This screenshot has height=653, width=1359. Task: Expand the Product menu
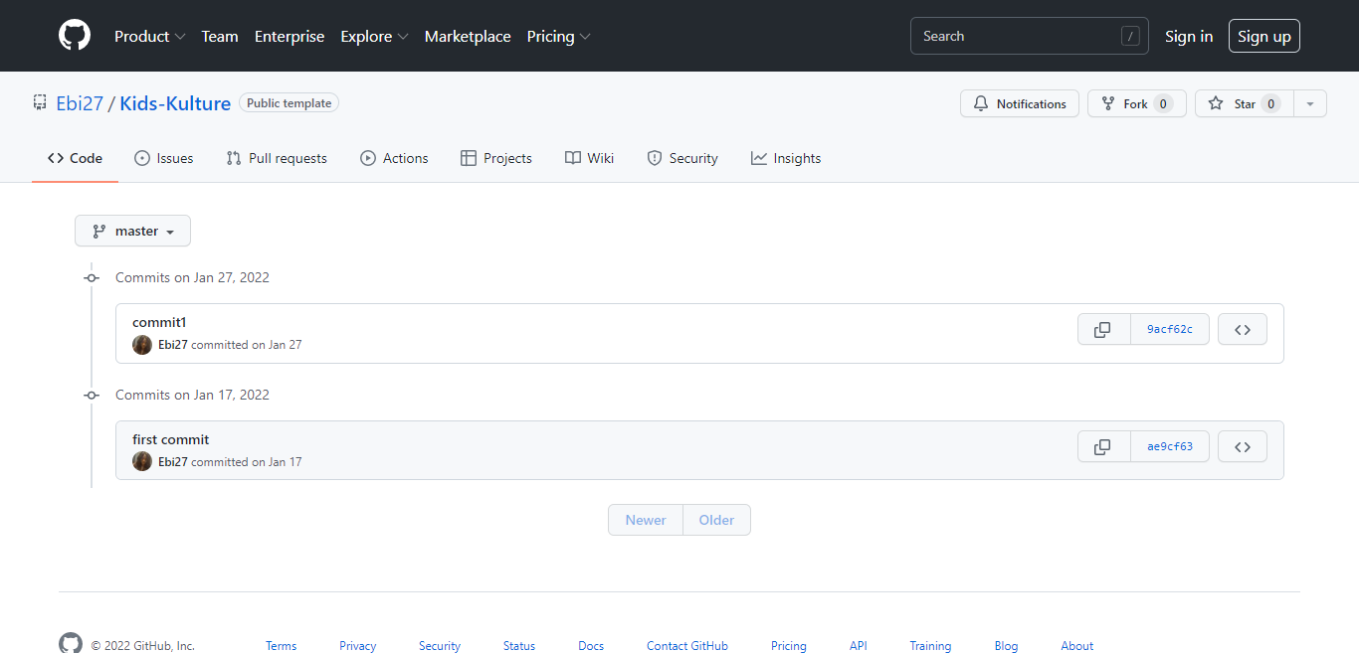(149, 36)
